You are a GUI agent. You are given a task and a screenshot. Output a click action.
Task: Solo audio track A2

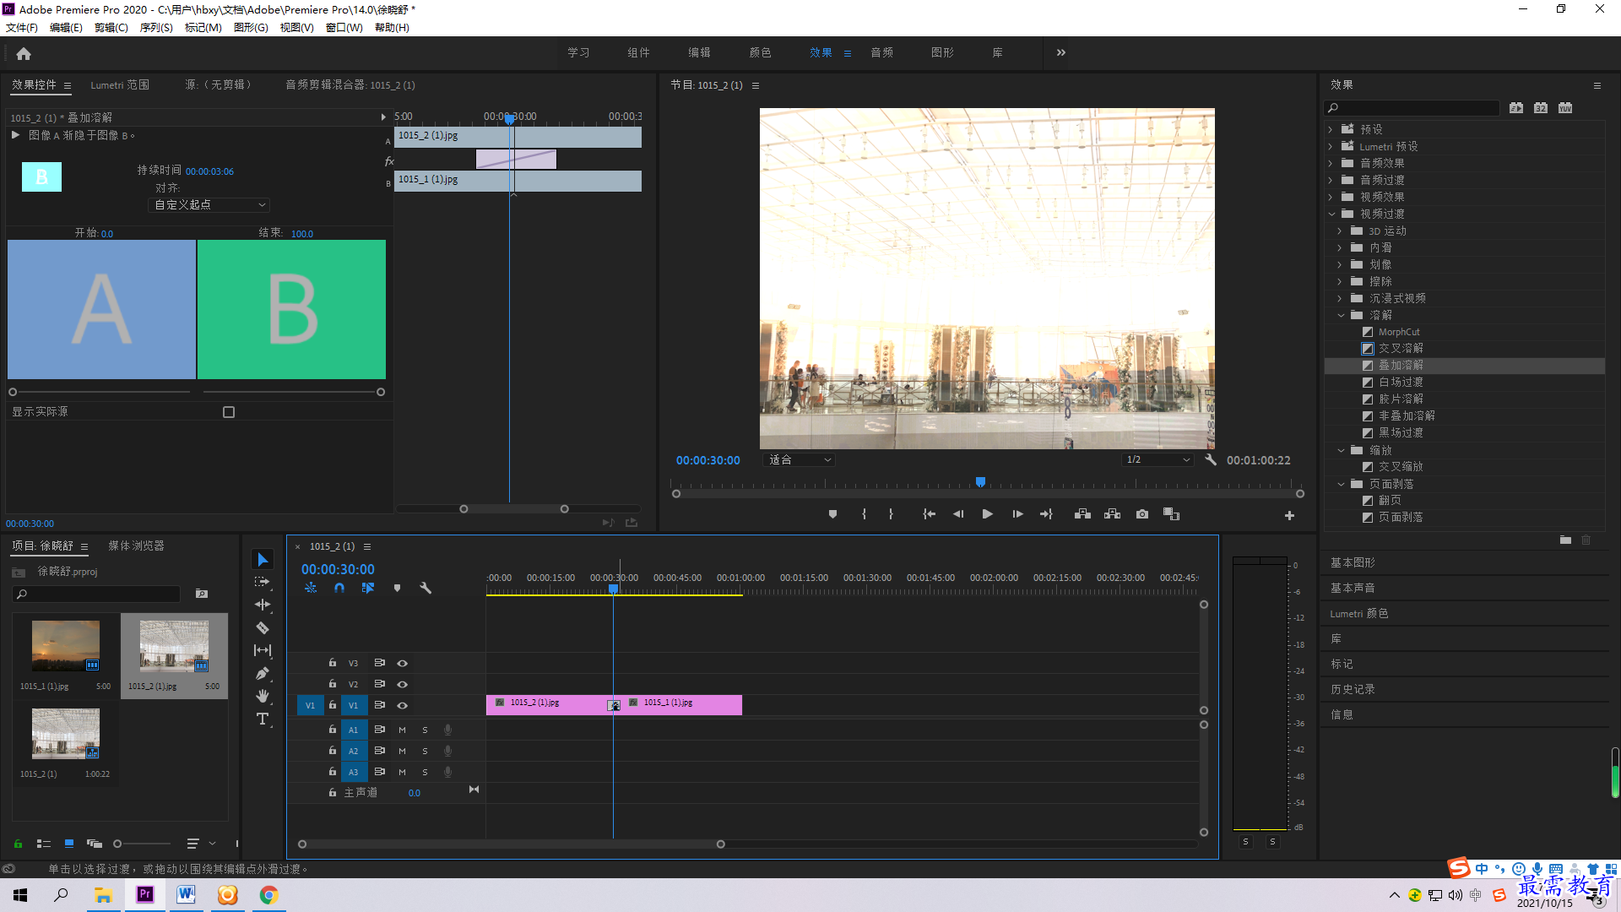click(425, 751)
